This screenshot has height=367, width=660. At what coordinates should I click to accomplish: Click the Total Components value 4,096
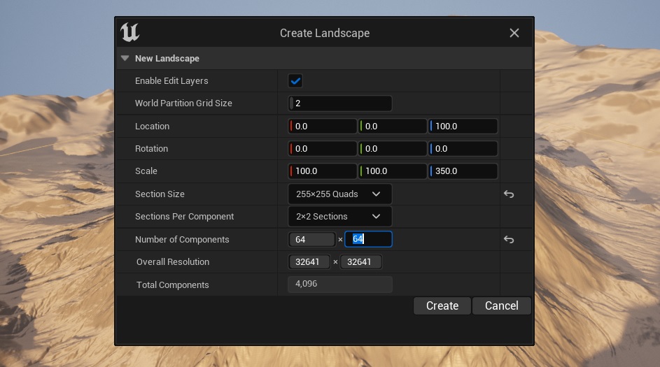tap(340, 285)
